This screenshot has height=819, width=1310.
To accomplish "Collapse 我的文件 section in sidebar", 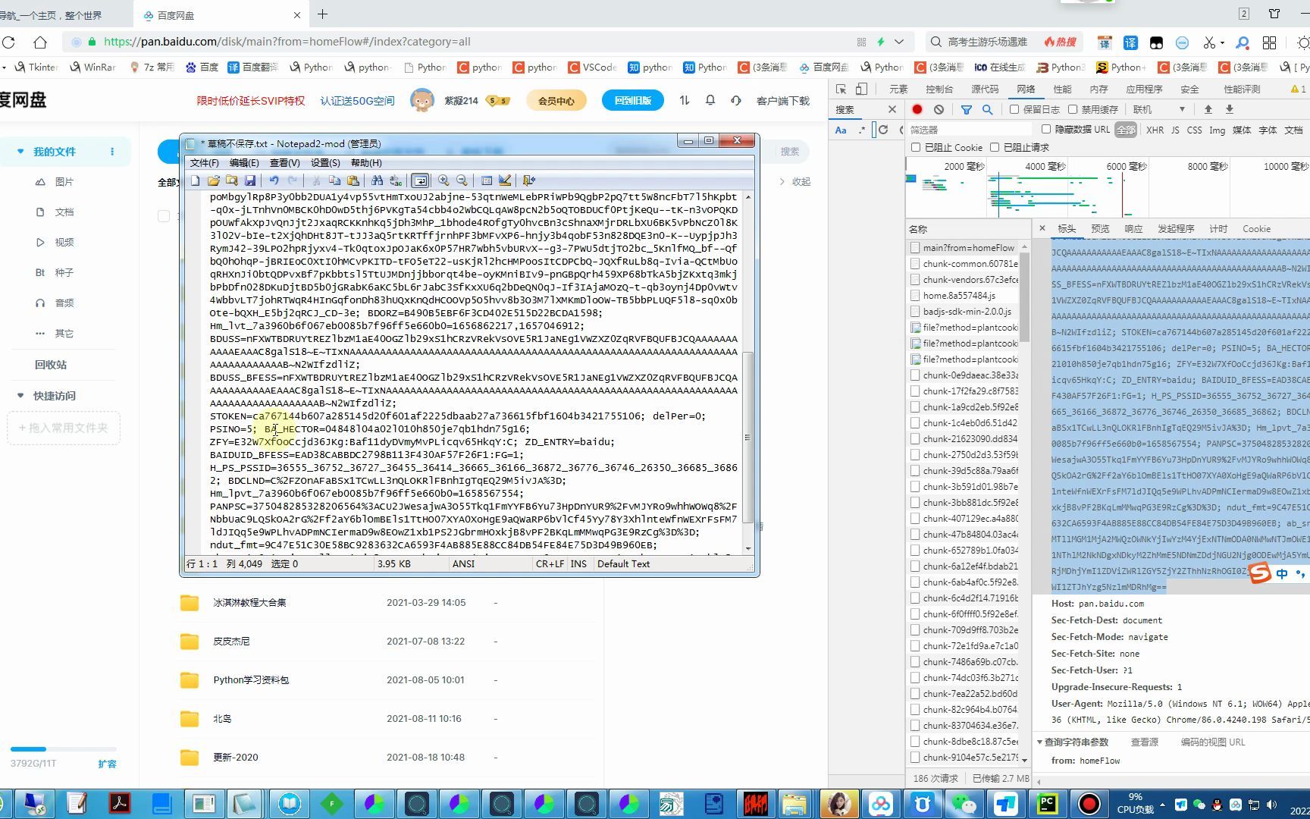I will coord(20,152).
